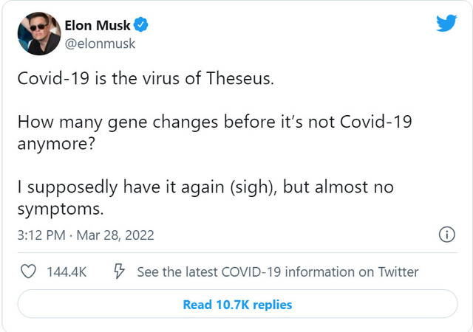473x332 pixels.
Task: Click the word "anymore?" in the tweet
Action: [56, 144]
